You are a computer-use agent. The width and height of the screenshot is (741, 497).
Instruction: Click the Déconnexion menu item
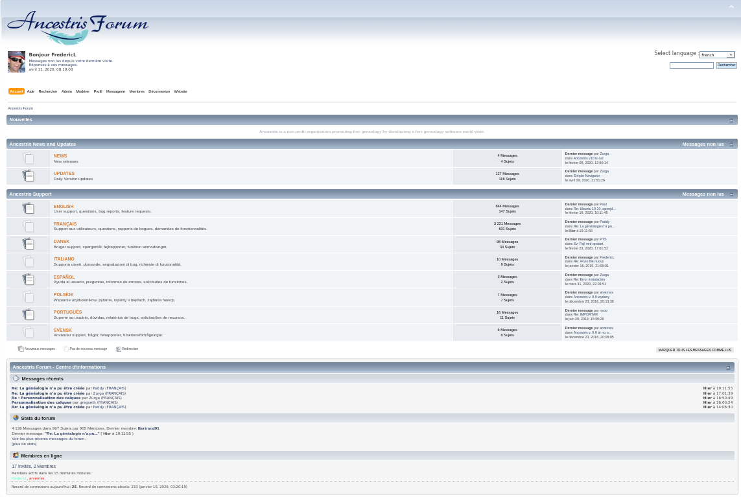(159, 91)
